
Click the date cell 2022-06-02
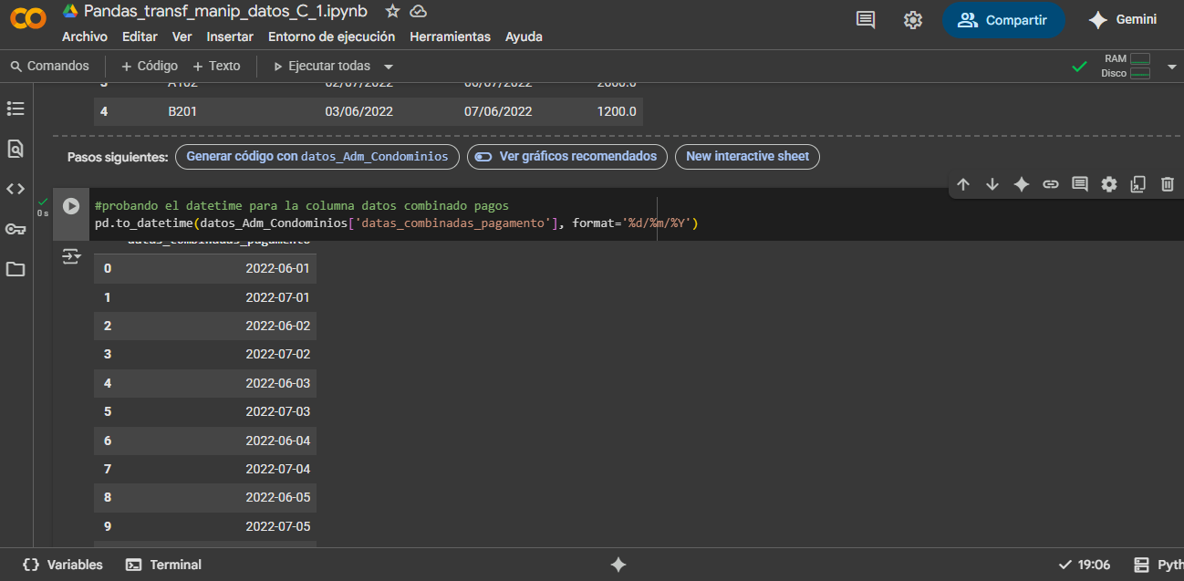(x=277, y=326)
